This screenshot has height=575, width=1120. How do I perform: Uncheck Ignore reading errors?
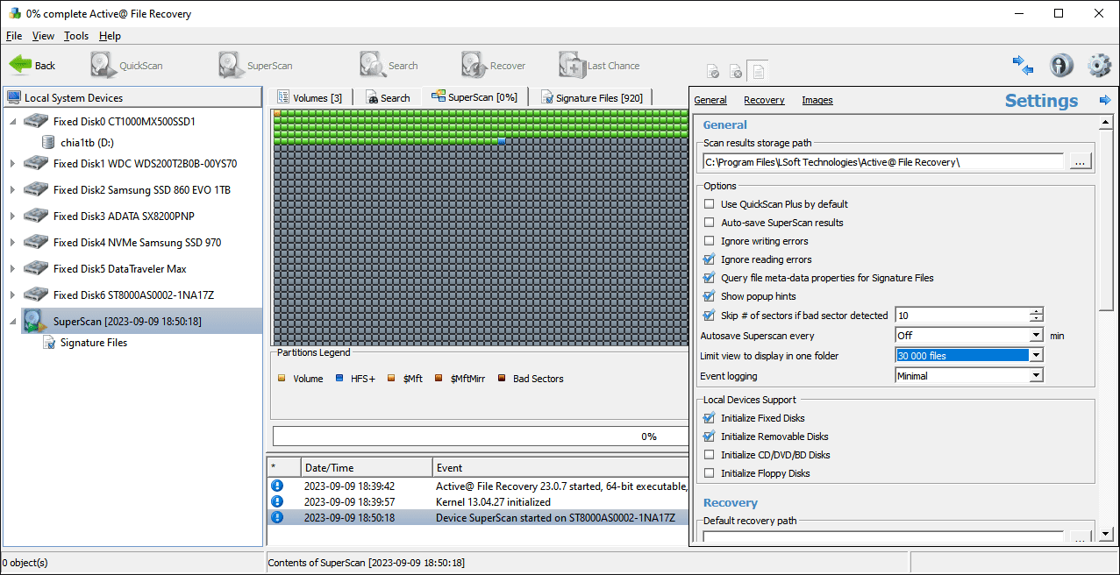click(710, 259)
